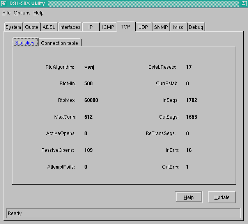This screenshot has height=224, width=248.
Task: Click the Update button
Action: (x=222, y=197)
